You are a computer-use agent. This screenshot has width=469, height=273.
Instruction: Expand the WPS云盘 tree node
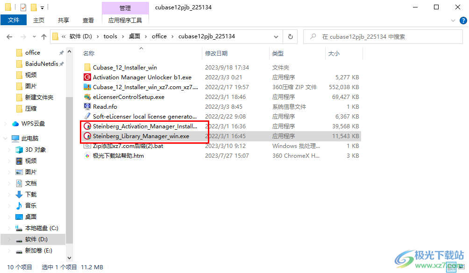pyautogui.click(x=6, y=124)
